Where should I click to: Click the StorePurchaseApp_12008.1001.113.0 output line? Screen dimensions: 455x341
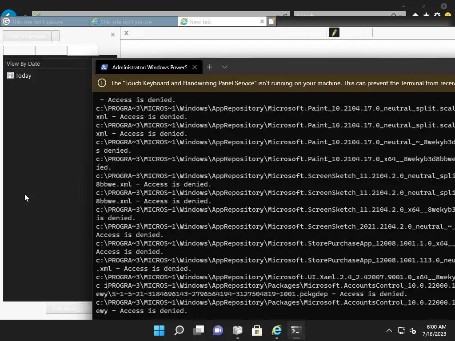pos(275,260)
